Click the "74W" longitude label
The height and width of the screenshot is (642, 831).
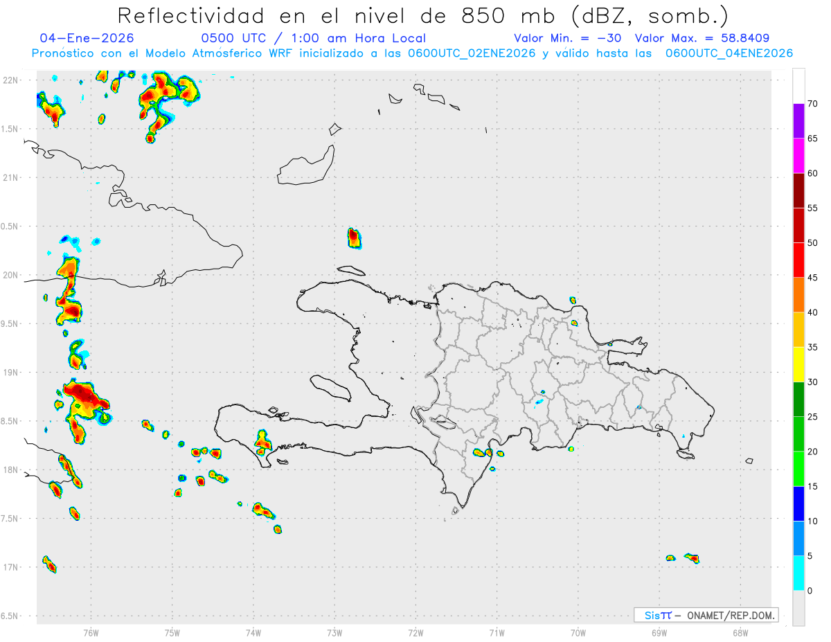253,632
